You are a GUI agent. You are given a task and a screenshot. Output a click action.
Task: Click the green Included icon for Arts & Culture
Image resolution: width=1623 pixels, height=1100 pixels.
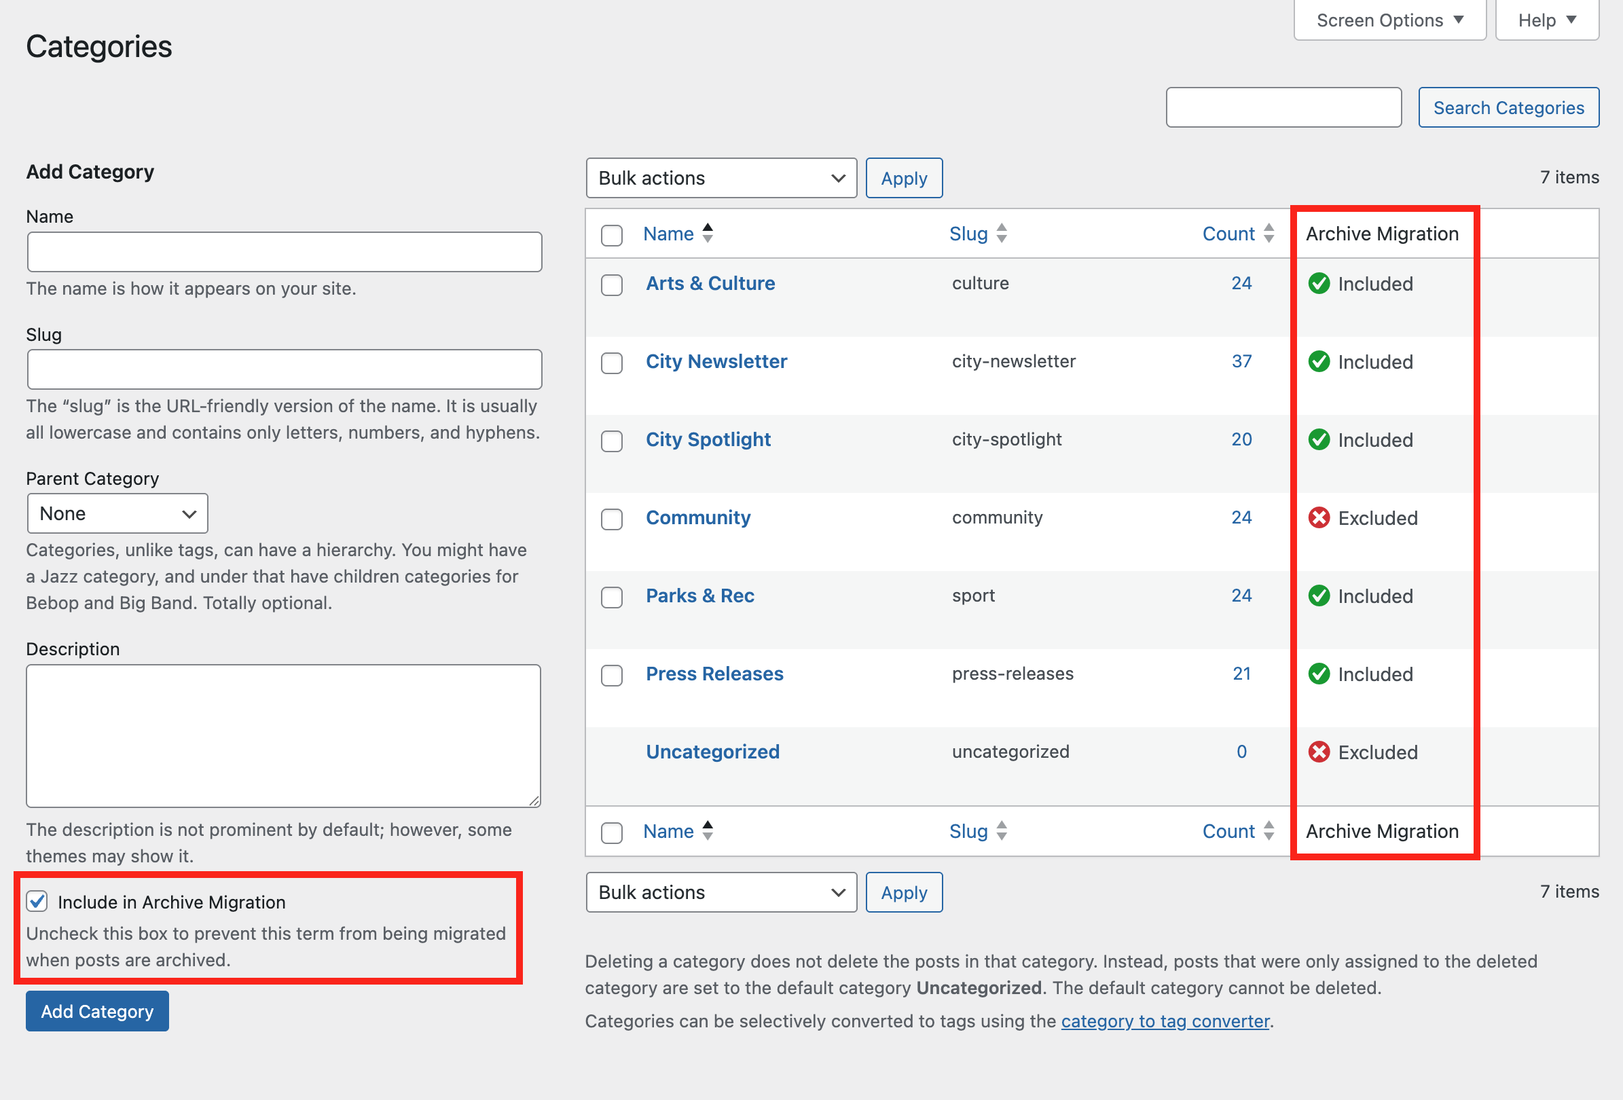coord(1319,284)
